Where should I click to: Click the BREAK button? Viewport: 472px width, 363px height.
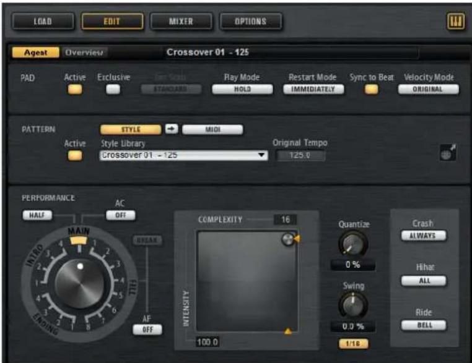coord(147,240)
